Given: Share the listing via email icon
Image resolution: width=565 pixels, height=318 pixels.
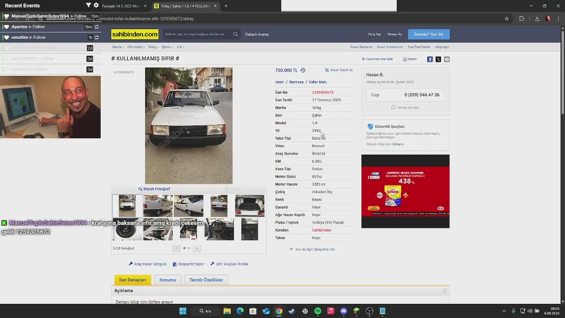Looking at the screenshot, I should [447, 59].
